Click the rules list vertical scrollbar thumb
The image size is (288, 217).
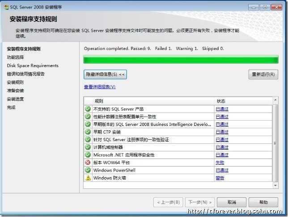tap(275, 143)
